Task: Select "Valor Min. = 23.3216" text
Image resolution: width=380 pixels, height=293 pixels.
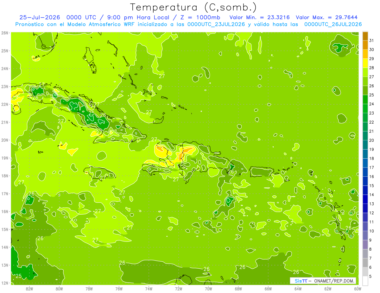Action: 259,17
